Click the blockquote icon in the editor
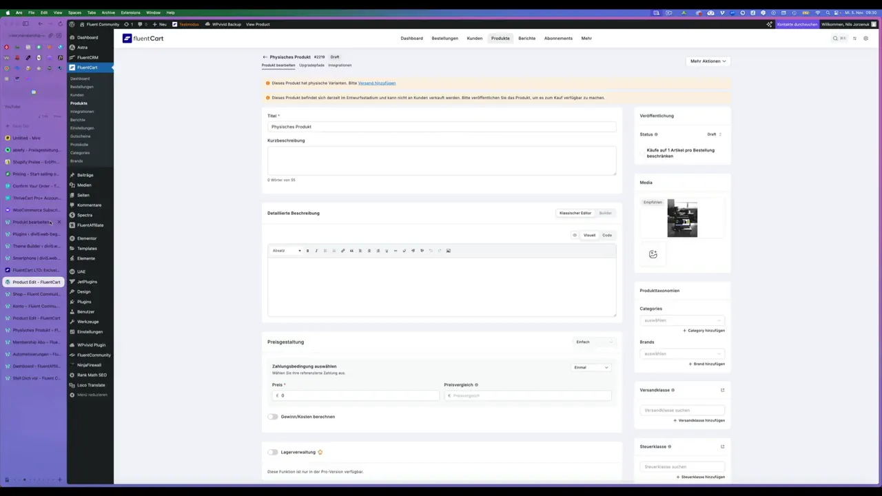This screenshot has width=882, height=496. (x=351, y=250)
